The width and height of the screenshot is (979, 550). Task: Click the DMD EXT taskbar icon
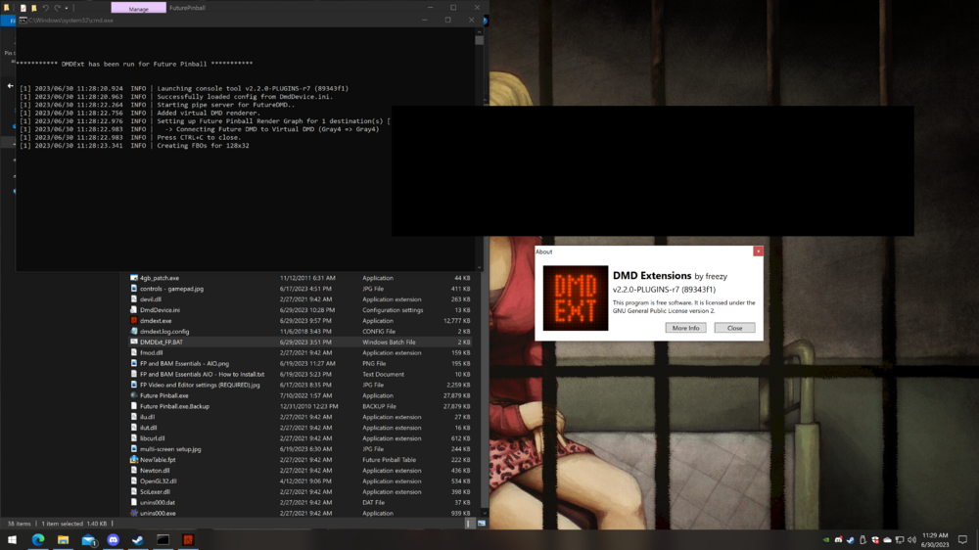[188, 540]
